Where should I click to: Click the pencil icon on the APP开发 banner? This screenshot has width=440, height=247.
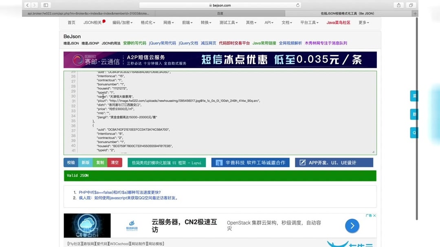coord(302,162)
